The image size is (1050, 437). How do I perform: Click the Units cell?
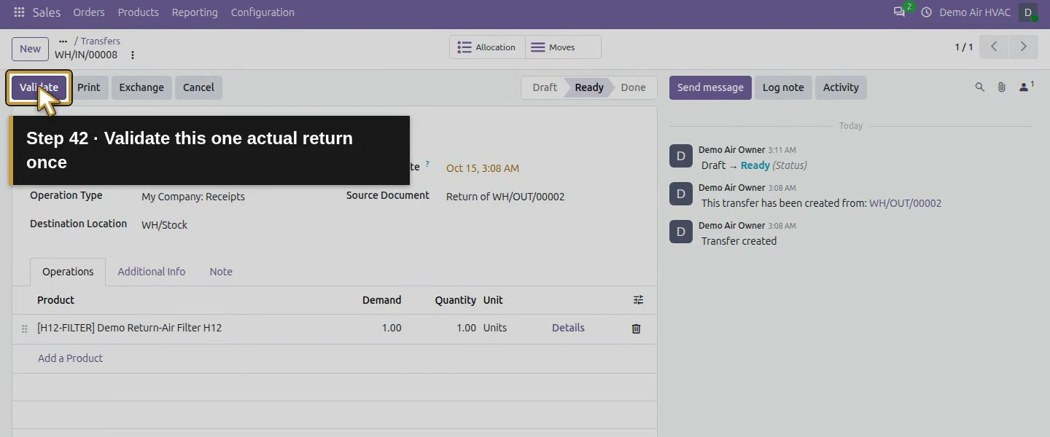pos(495,328)
